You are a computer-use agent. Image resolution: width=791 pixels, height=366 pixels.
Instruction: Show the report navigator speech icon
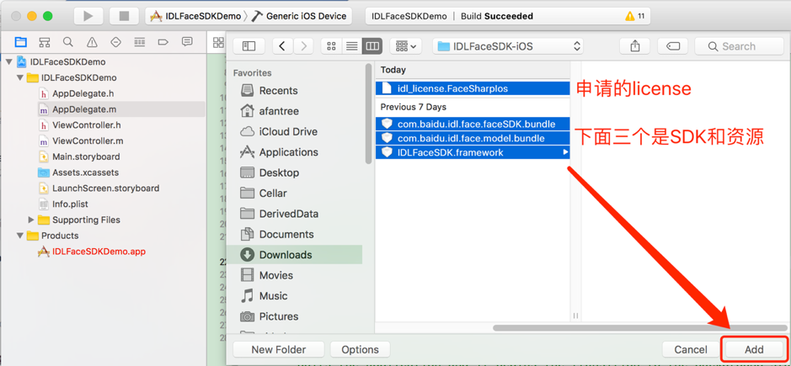coord(187,42)
